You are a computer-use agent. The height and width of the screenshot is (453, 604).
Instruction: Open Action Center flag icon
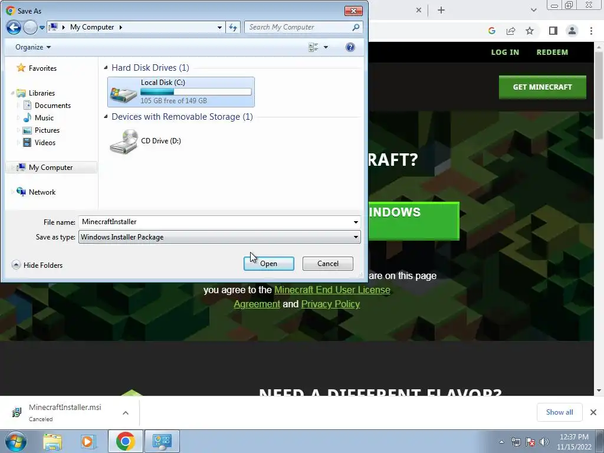530,442
